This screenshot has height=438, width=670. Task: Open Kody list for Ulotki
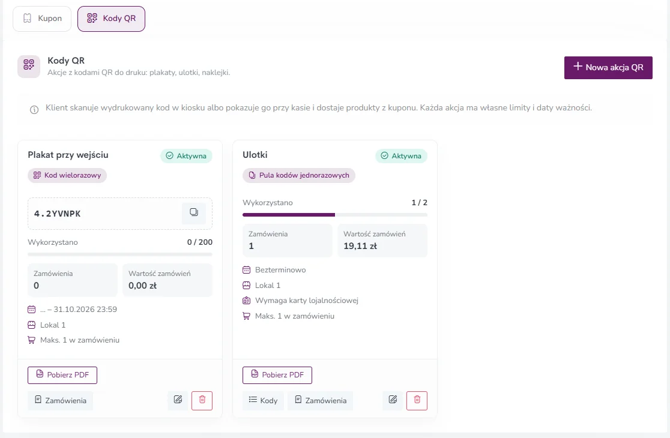263,400
